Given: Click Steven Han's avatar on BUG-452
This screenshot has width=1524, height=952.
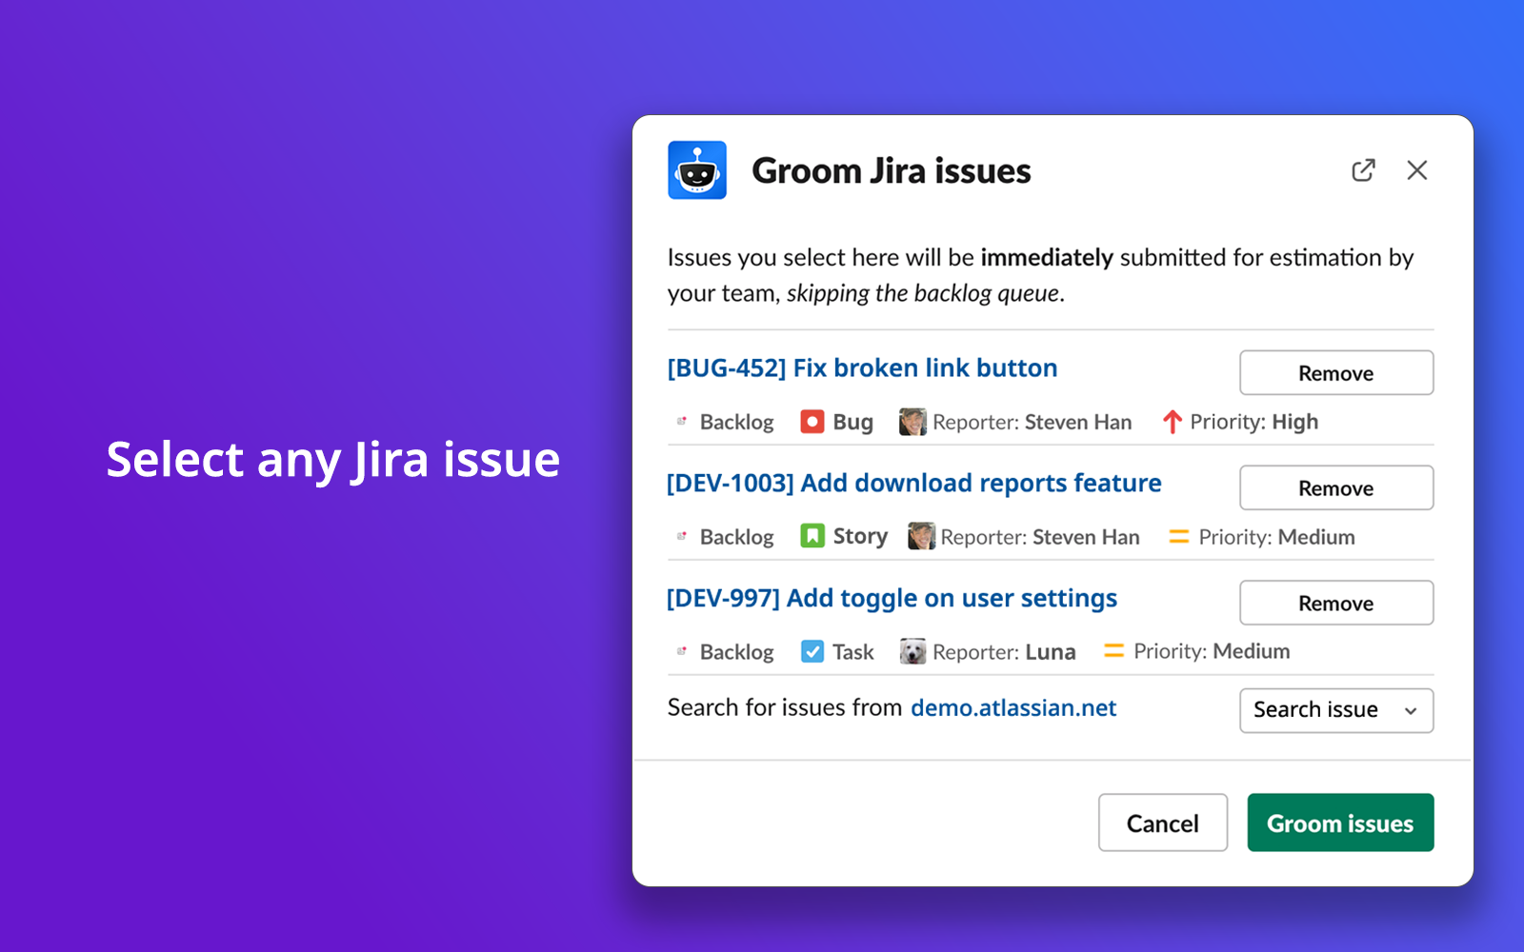Looking at the screenshot, I should (912, 422).
